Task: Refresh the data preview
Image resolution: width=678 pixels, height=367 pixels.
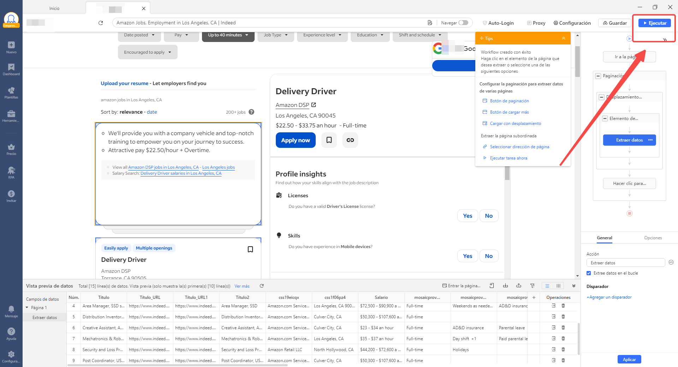Action: pos(262,286)
